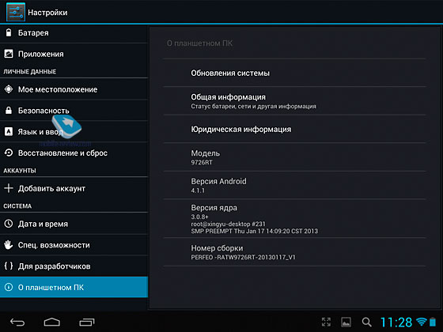Screen dimensions: 443x332
Task: Open Общая информация status entry
Action: tap(294, 101)
